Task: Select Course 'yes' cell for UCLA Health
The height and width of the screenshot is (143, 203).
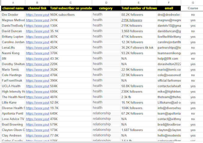Action: coord(193,86)
